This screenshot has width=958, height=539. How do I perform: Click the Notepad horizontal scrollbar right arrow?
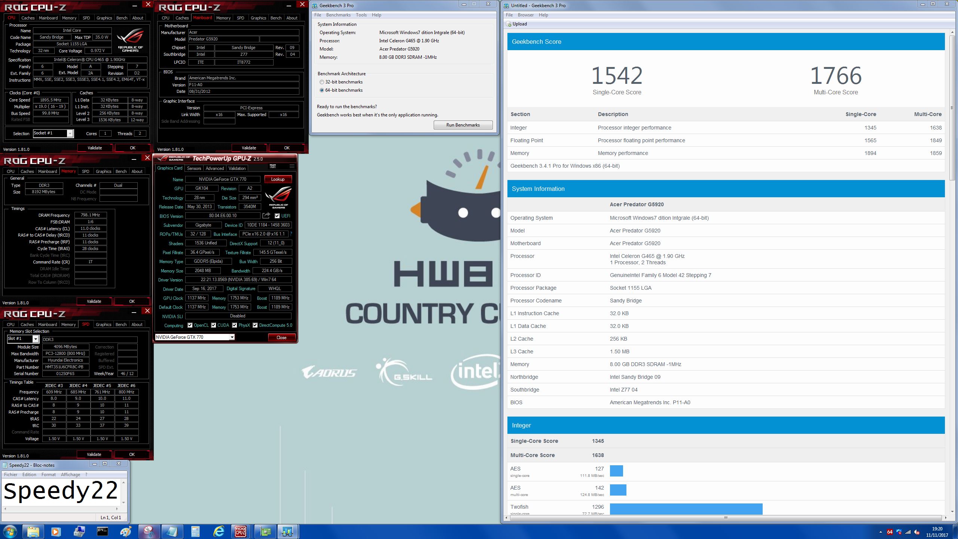(117, 509)
